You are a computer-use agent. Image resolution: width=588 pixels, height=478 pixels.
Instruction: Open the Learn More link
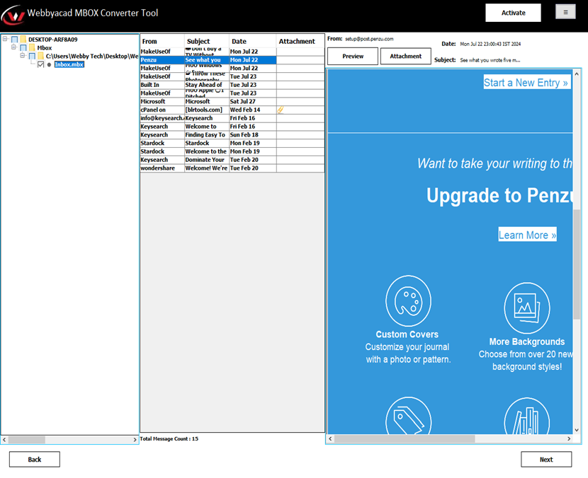click(527, 235)
